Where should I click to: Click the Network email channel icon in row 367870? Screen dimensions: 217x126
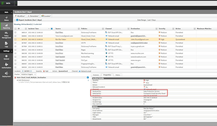(x=106, y=39)
